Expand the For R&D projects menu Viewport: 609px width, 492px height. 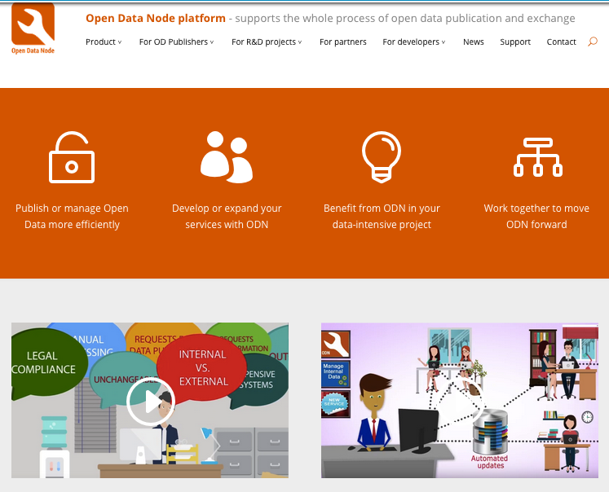267,42
